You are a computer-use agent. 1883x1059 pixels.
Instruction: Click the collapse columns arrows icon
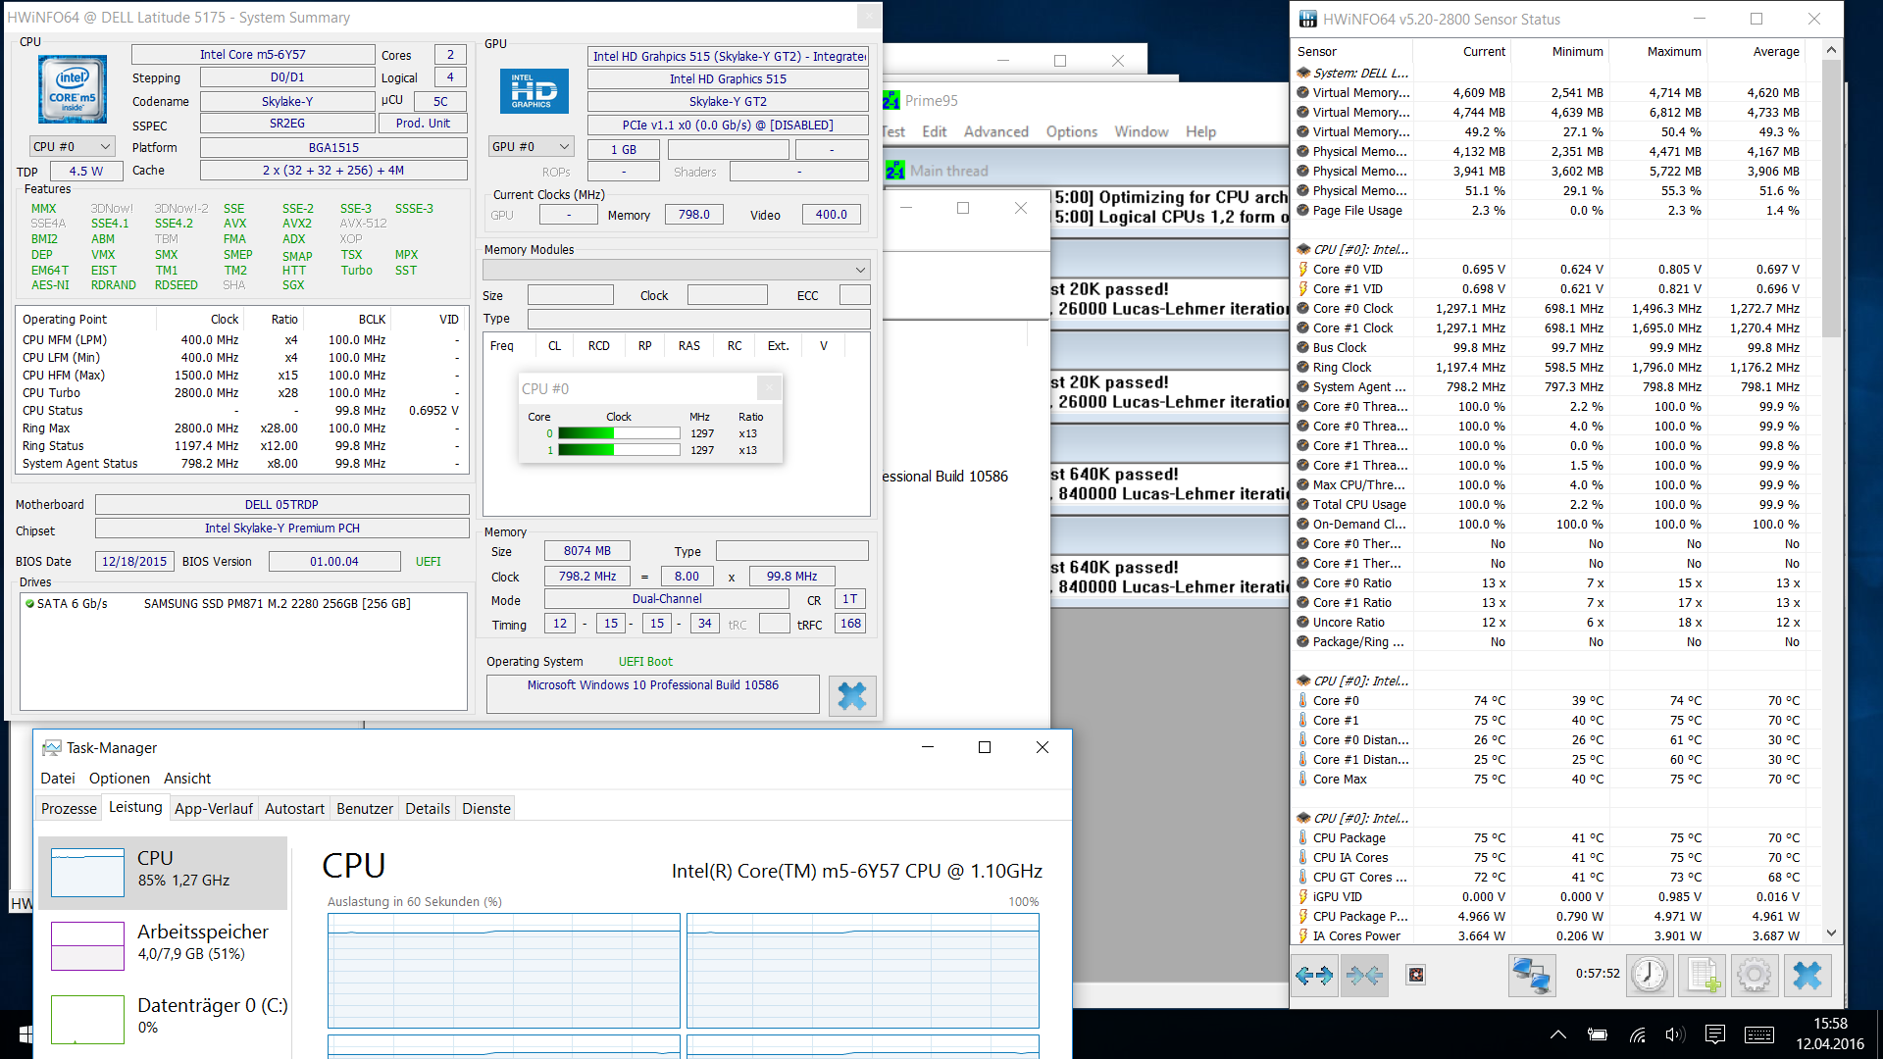click(x=1364, y=975)
